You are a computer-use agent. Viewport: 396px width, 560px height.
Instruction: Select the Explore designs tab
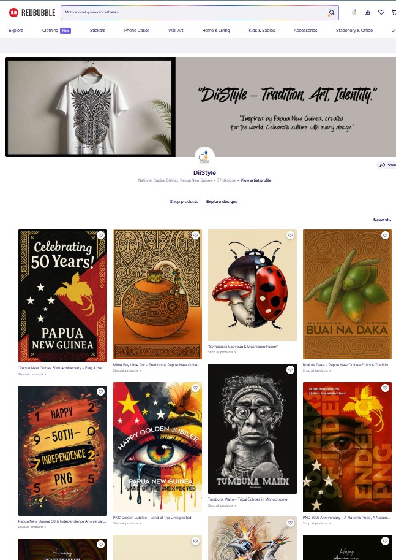[222, 201]
